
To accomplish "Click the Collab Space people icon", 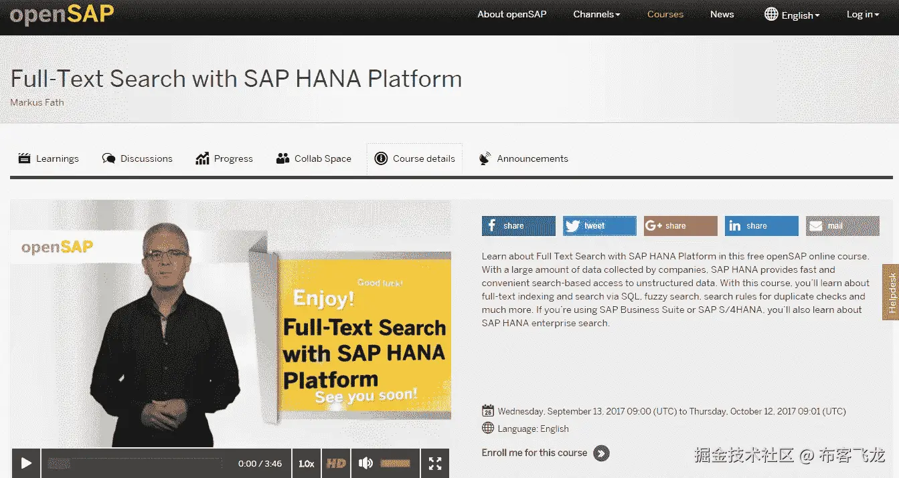I will [x=282, y=158].
